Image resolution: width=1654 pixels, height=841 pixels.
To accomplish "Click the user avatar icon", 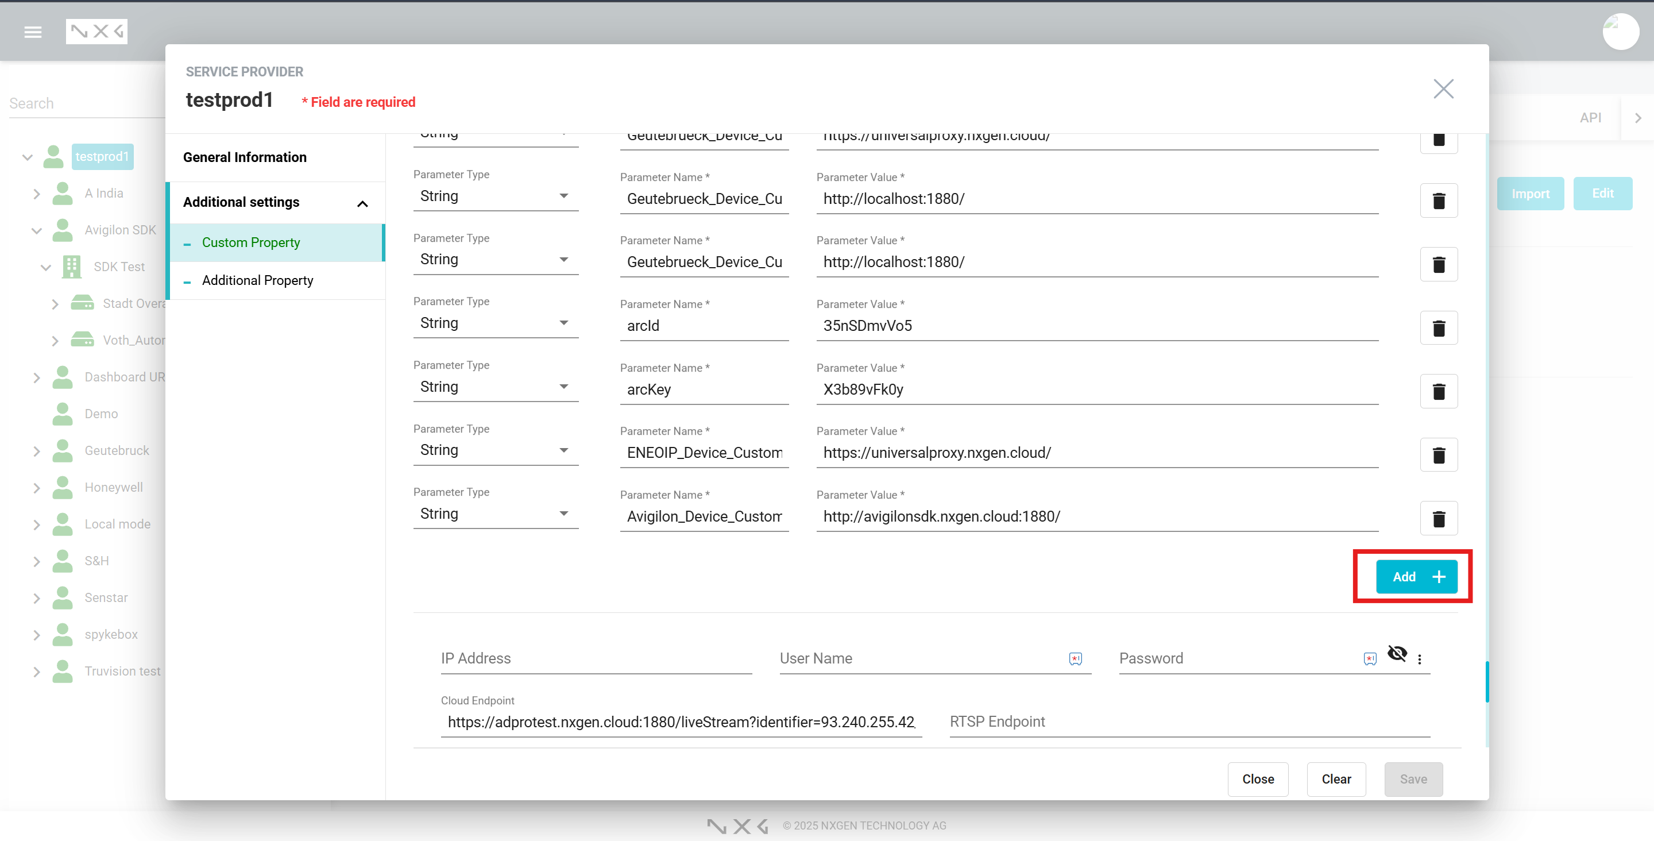I will [1620, 32].
